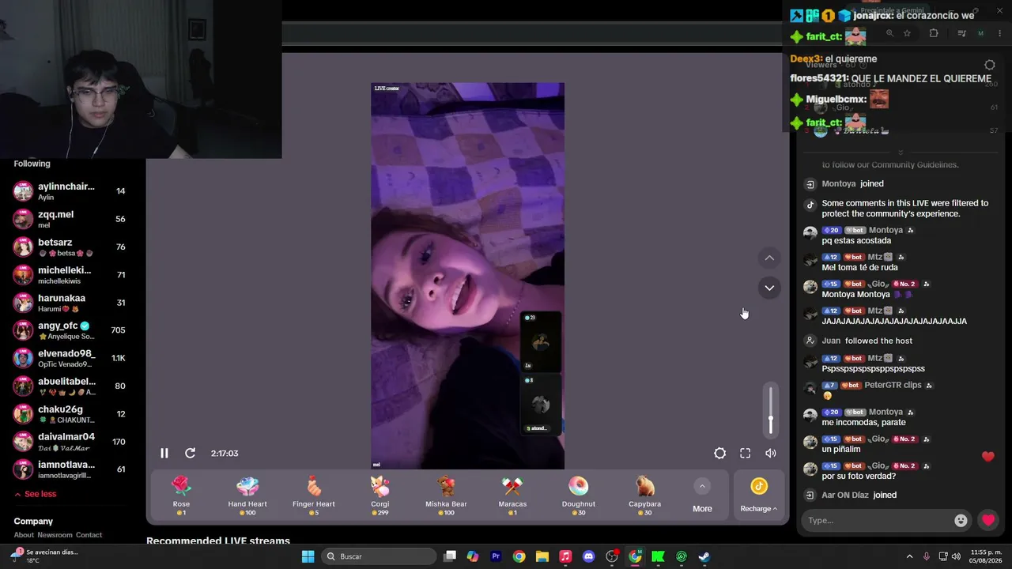The width and height of the screenshot is (1012, 569).
Task: Click the PeterGTR clips username in chat
Action: point(893,386)
